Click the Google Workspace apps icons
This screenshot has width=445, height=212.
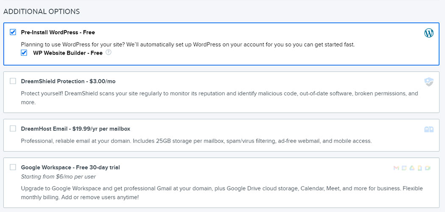tap(412, 168)
